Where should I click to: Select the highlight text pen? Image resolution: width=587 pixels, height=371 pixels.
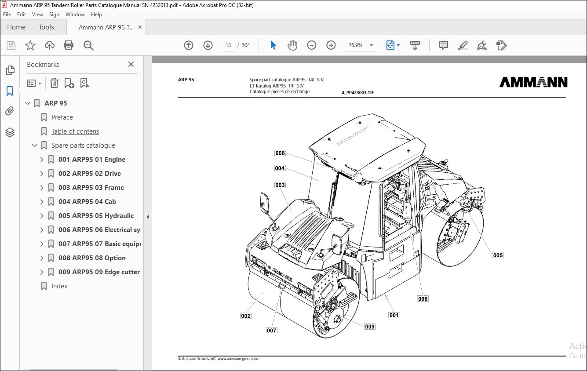463,45
